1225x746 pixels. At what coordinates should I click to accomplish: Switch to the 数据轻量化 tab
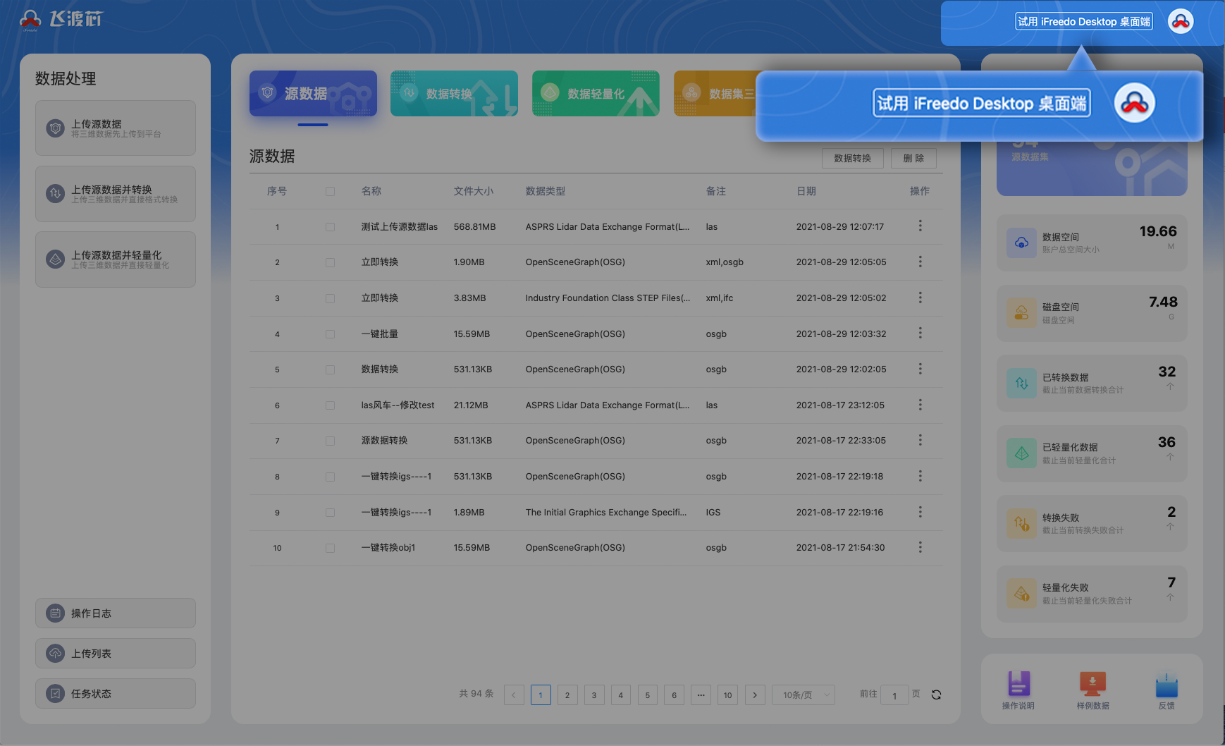click(x=596, y=93)
